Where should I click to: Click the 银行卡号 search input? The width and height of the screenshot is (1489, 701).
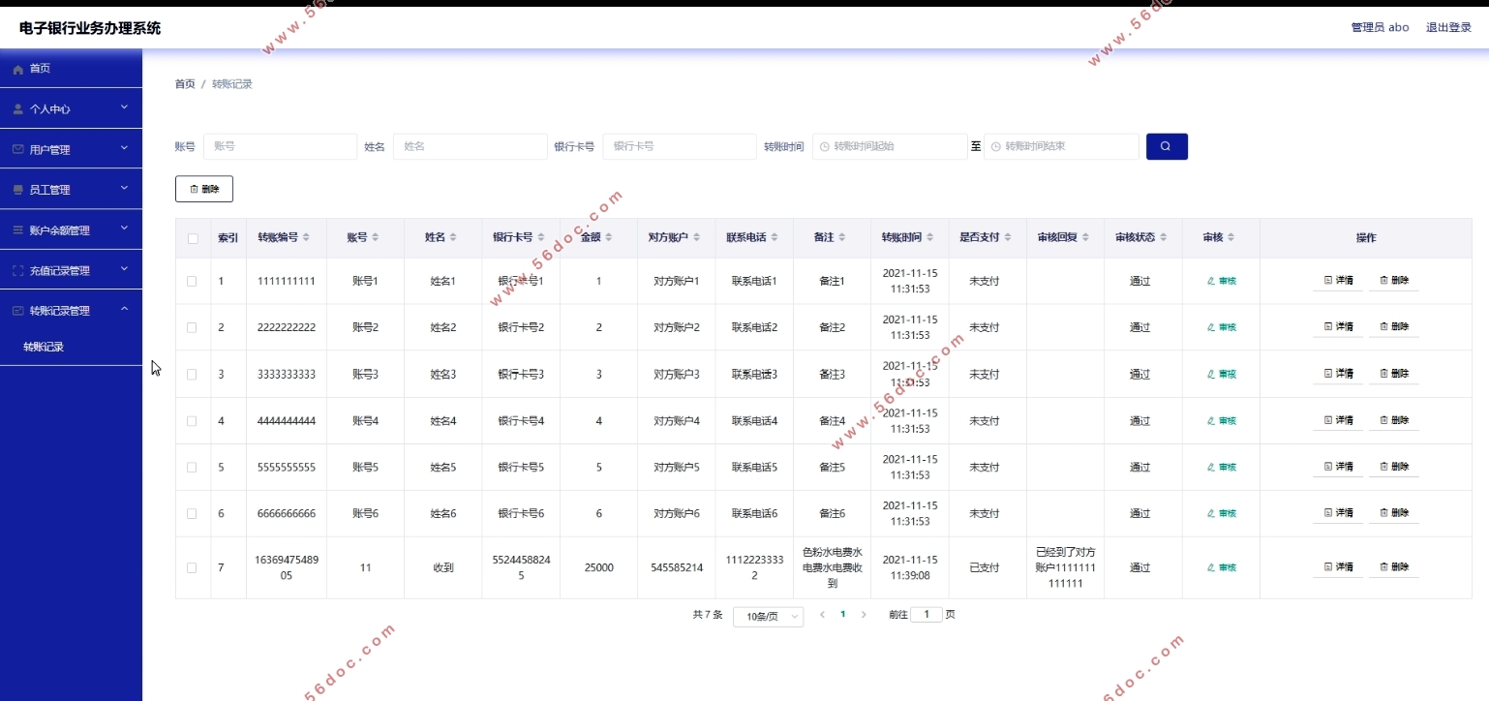pos(680,146)
